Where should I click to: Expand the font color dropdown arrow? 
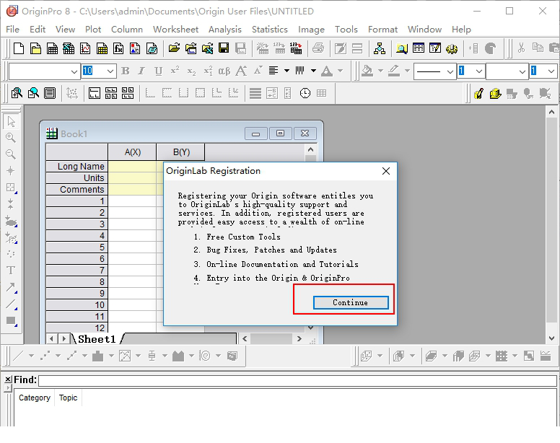point(341,71)
